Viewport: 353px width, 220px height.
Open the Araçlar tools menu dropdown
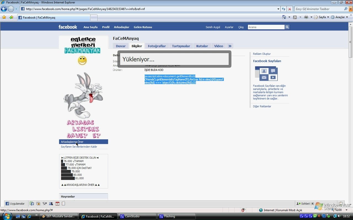tap(339, 17)
